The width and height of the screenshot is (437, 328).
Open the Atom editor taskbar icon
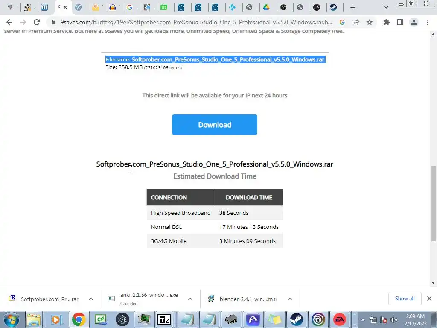[x=122, y=319]
